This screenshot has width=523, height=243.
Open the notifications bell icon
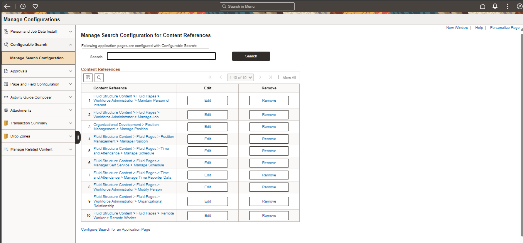495,6
